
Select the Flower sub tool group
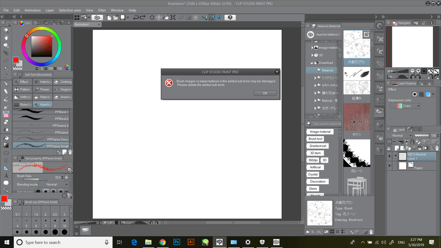(x=42, y=90)
